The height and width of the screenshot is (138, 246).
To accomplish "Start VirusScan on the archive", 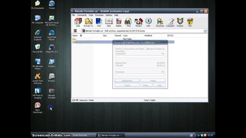I will point(160,22).
